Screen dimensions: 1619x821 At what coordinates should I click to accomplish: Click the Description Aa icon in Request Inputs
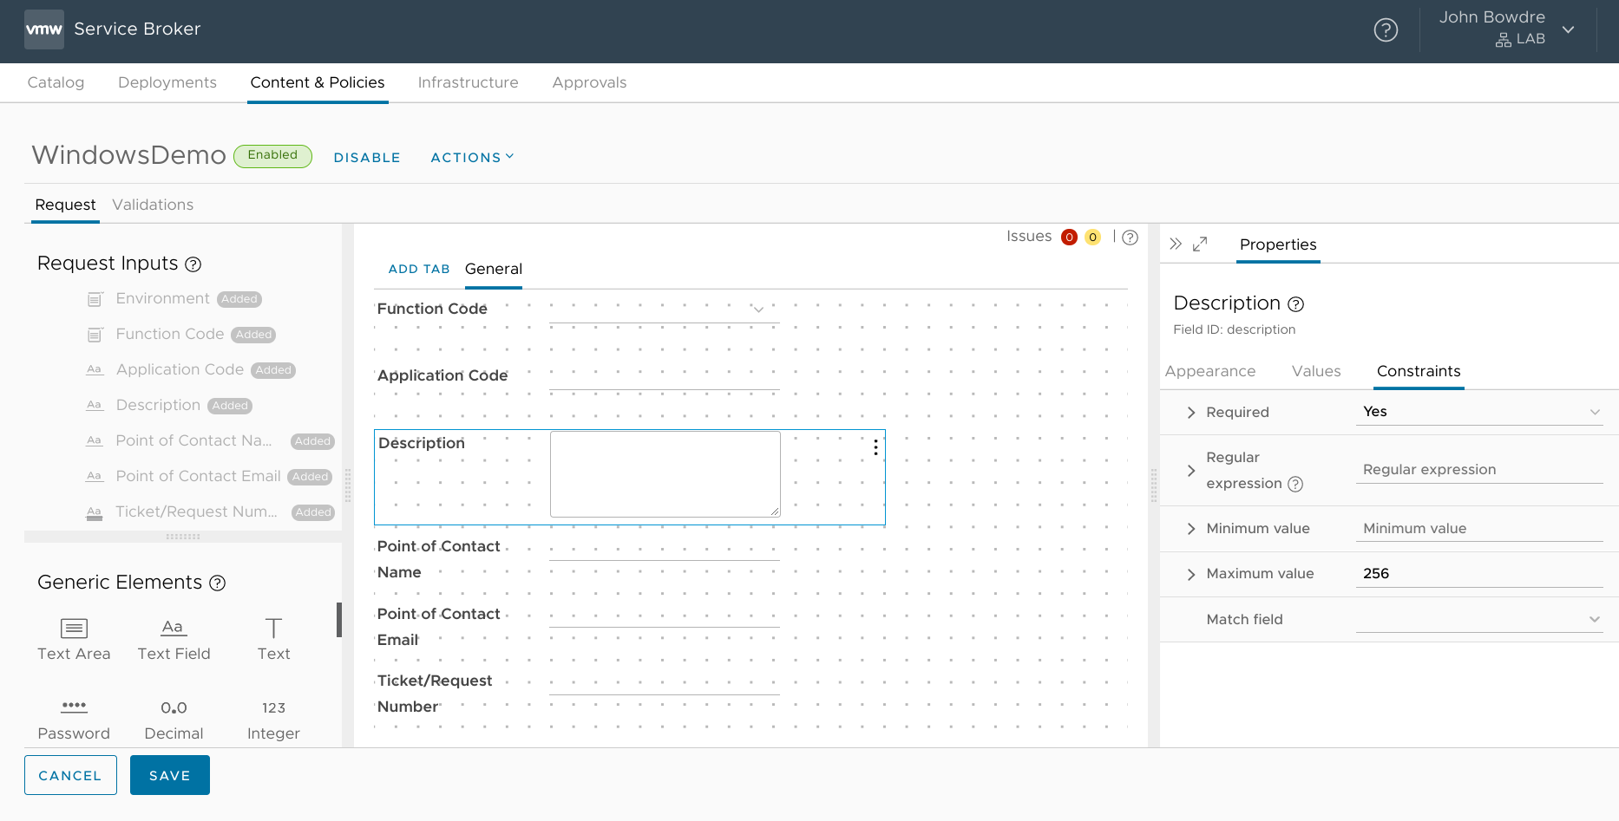click(95, 406)
